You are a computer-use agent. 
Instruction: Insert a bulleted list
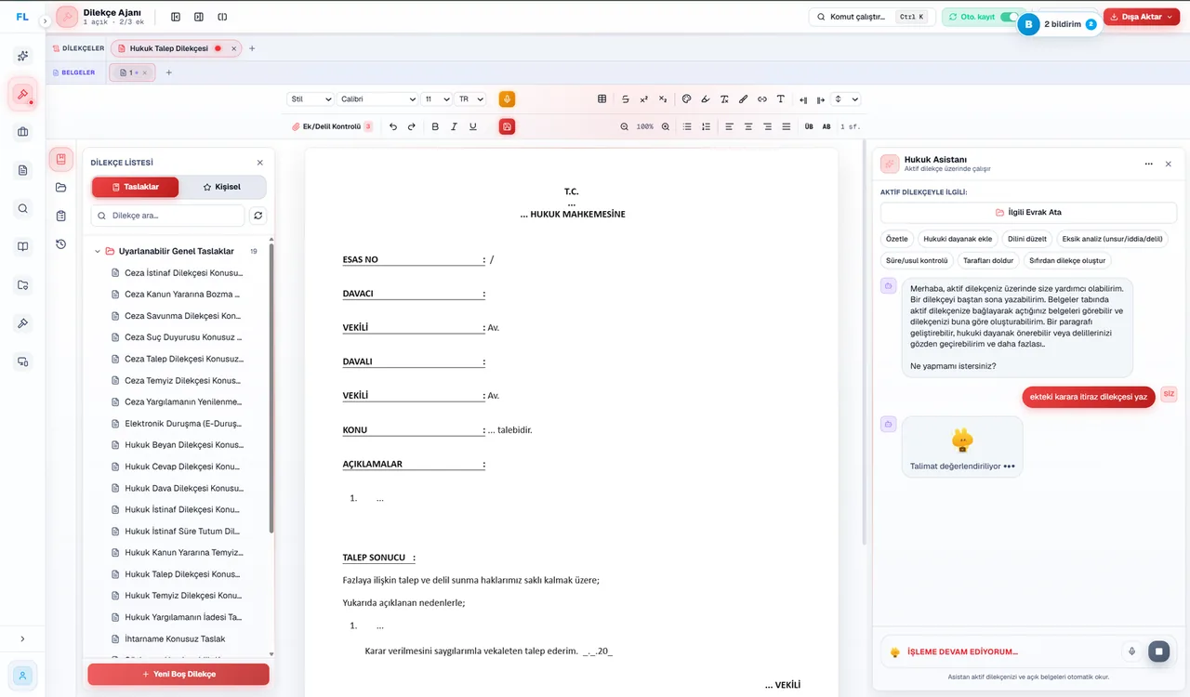coord(687,126)
